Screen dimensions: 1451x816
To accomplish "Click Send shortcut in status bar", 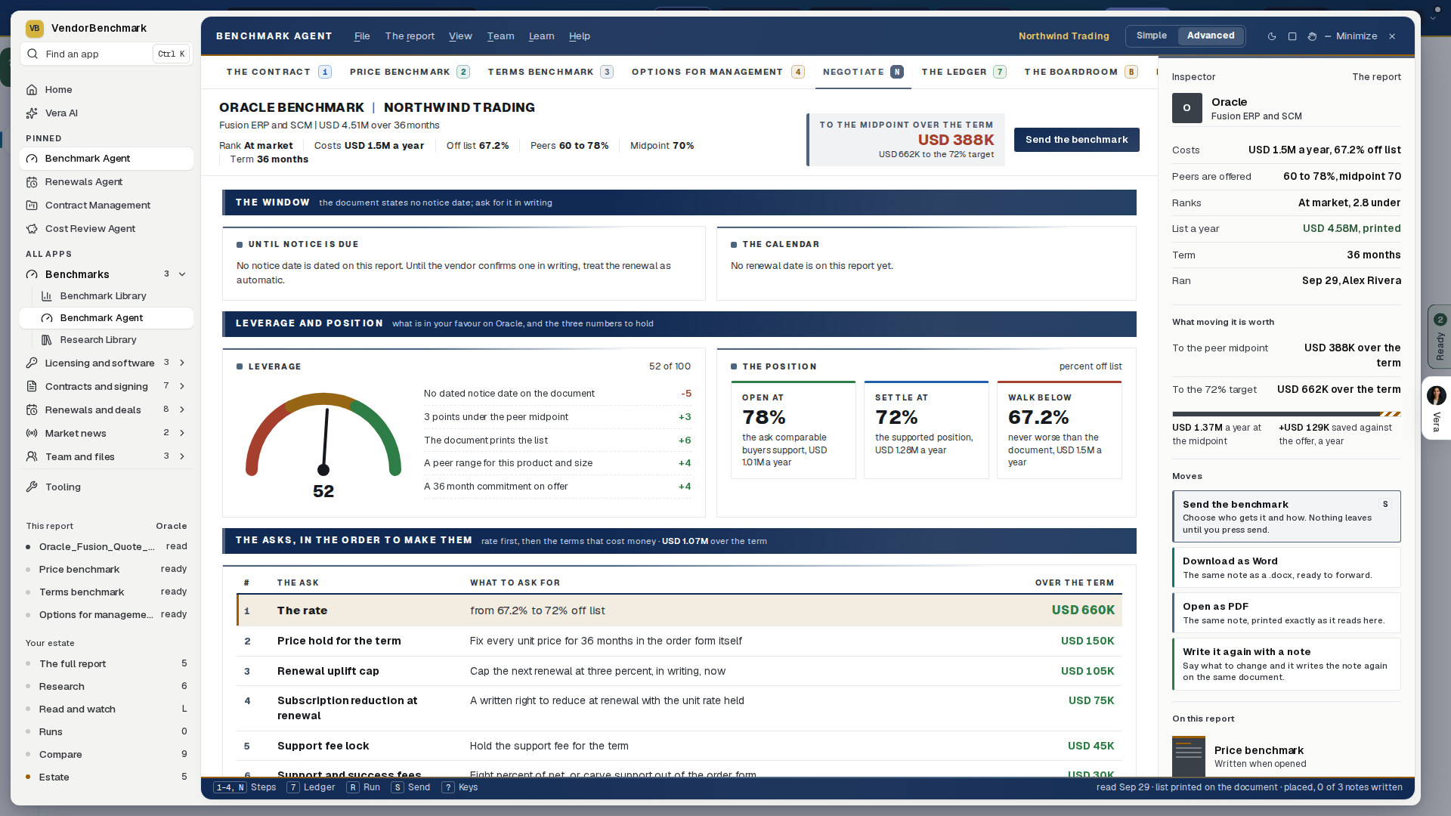I will coord(410,787).
